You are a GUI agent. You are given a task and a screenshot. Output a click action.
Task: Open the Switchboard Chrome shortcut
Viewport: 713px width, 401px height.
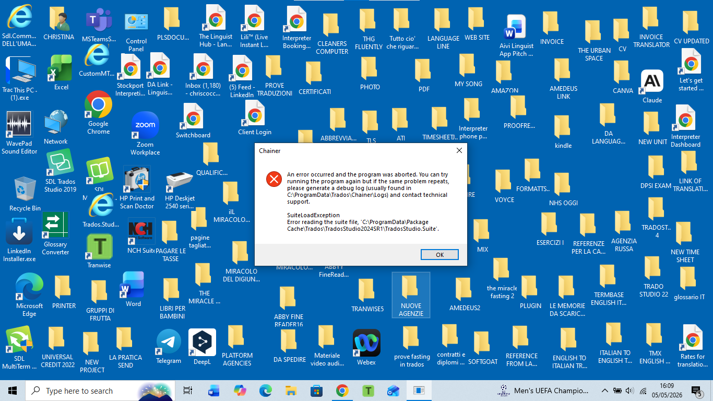click(x=193, y=121)
